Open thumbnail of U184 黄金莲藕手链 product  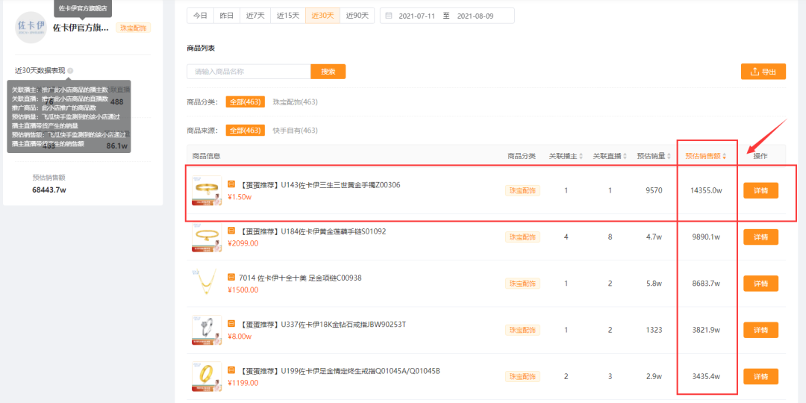coord(207,237)
